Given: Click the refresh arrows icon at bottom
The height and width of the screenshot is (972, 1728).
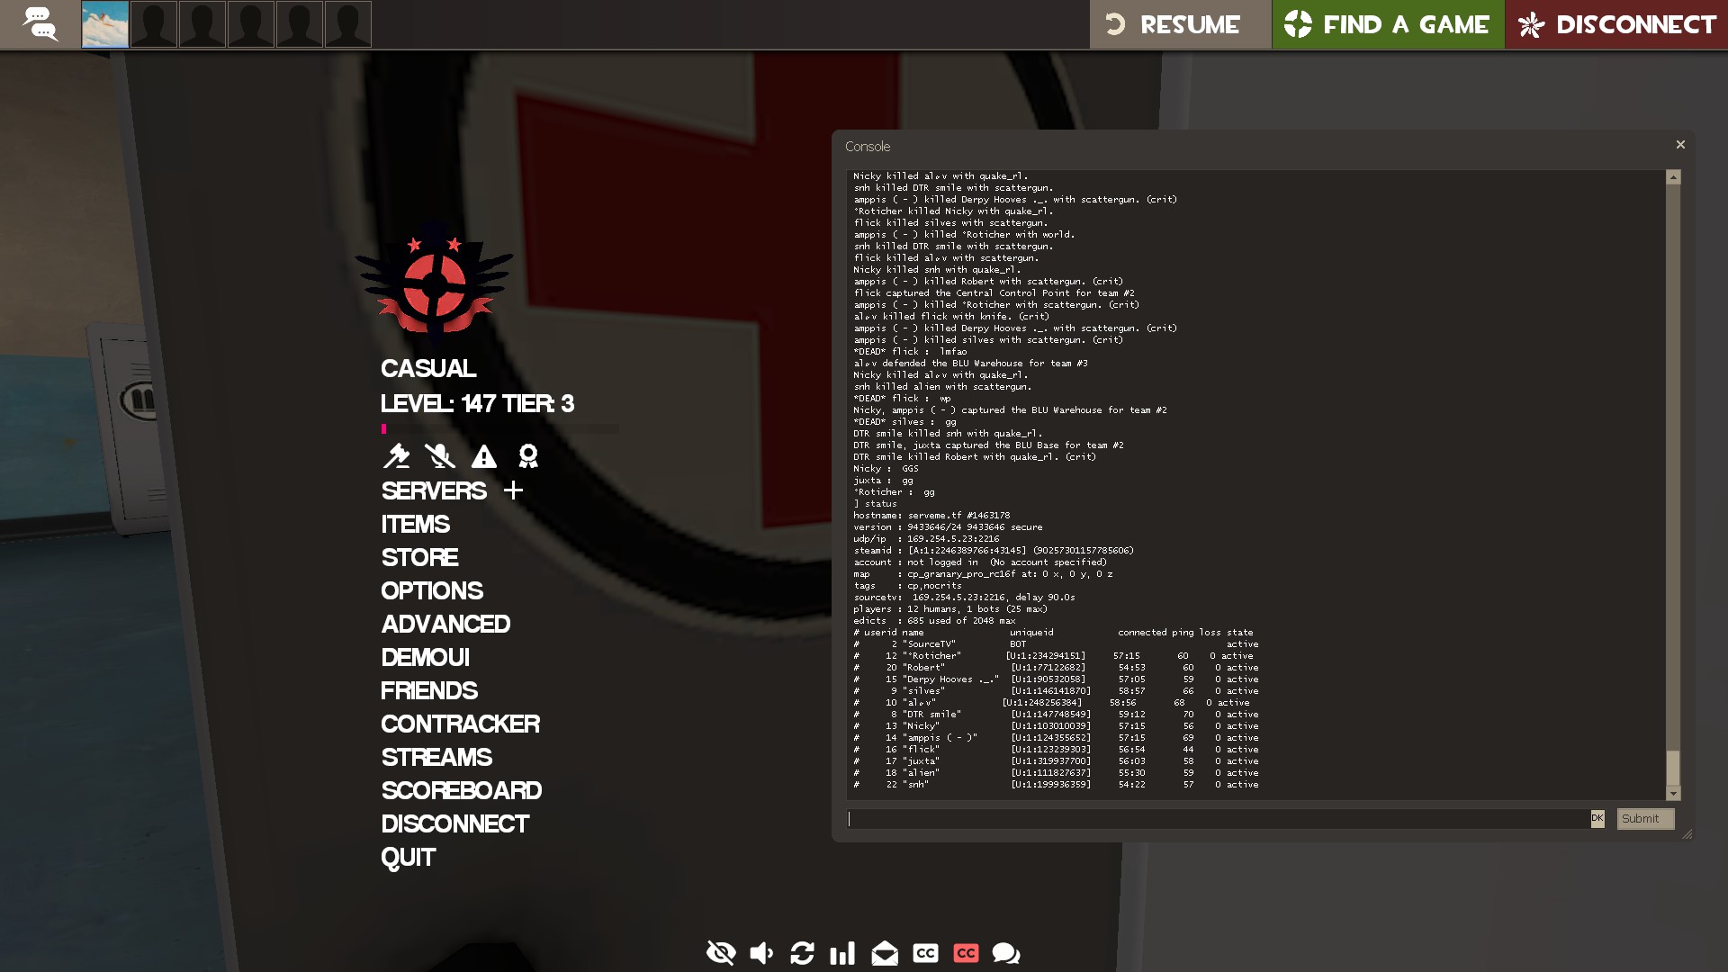Looking at the screenshot, I should pyautogui.click(x=802, y=953).
